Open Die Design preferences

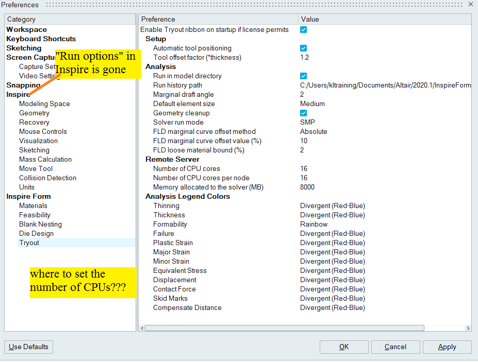tap(36, 234)
